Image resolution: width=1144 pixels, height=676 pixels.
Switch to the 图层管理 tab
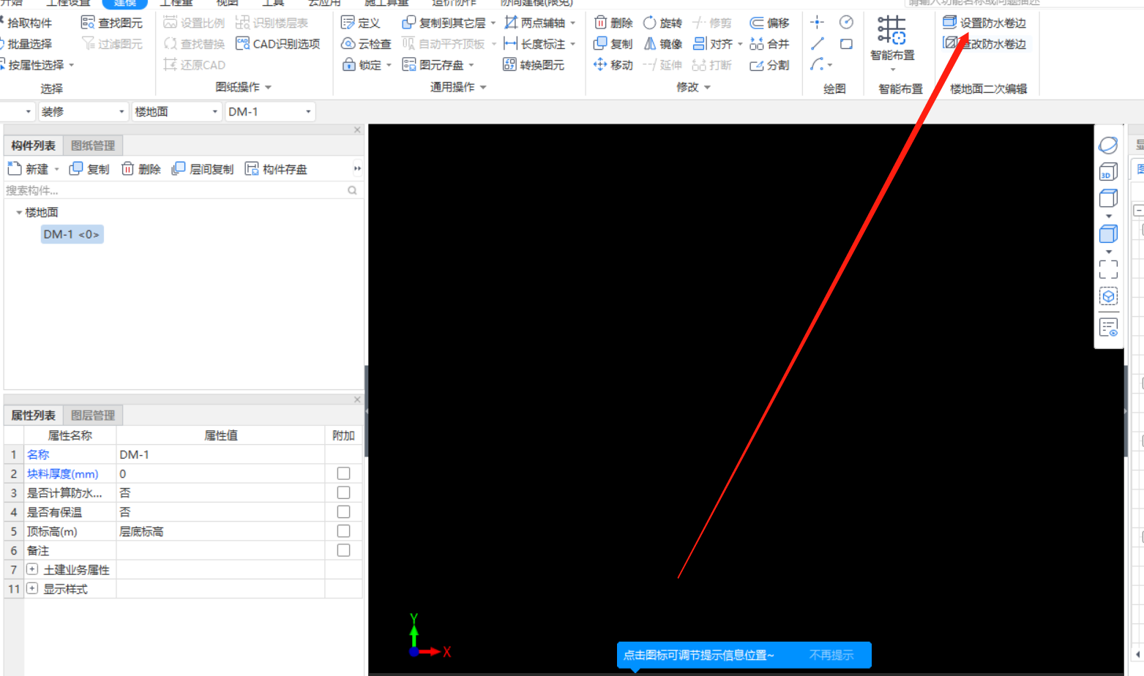point(93,415)
